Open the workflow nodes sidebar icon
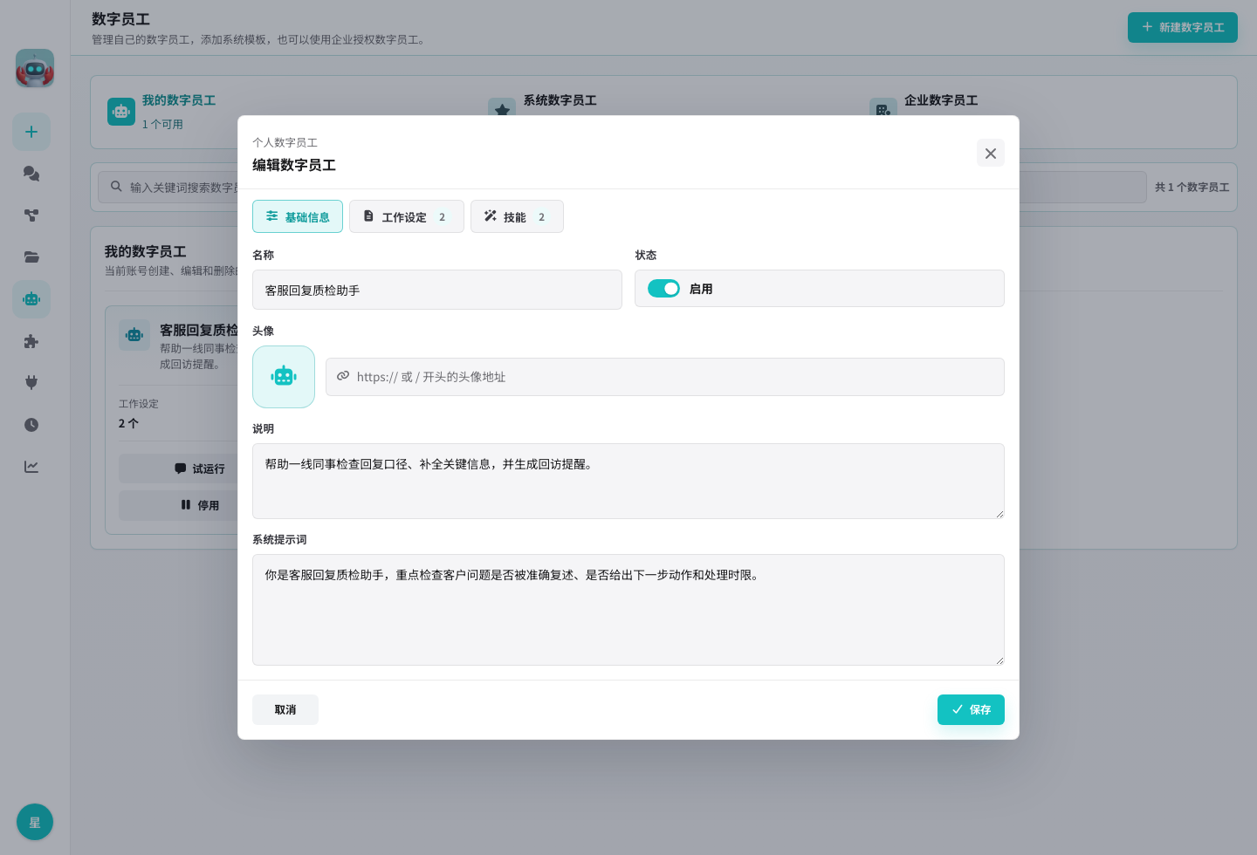This screenshot has height=855, width=1257. [x=31, y=215]
